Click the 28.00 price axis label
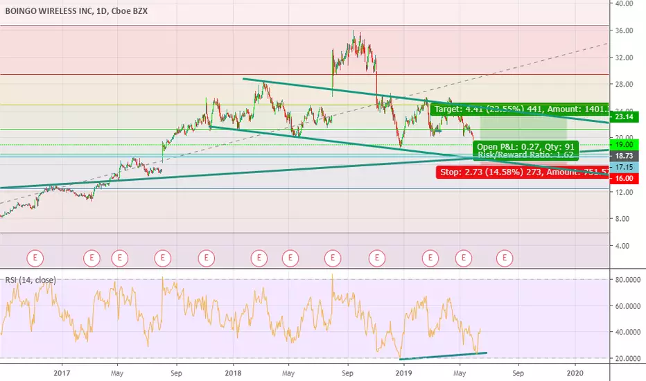 coord(624,85)
